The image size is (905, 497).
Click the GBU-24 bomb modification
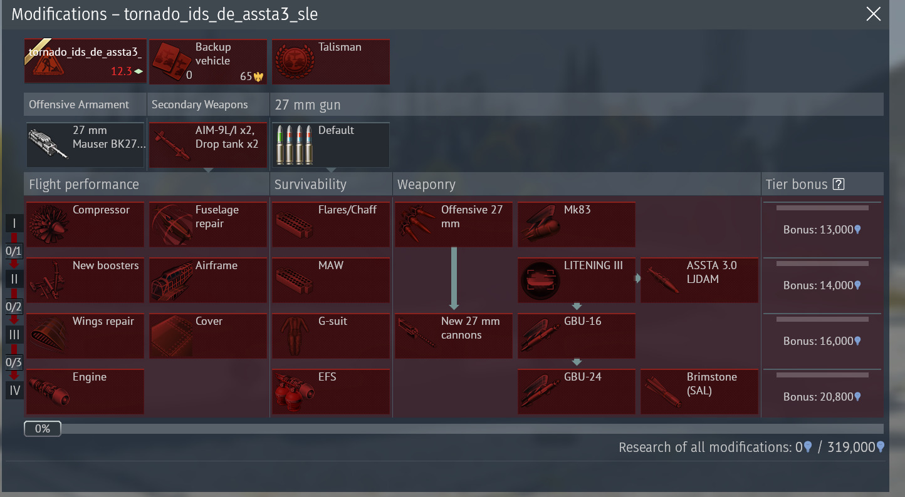click(x=576, y=391)
